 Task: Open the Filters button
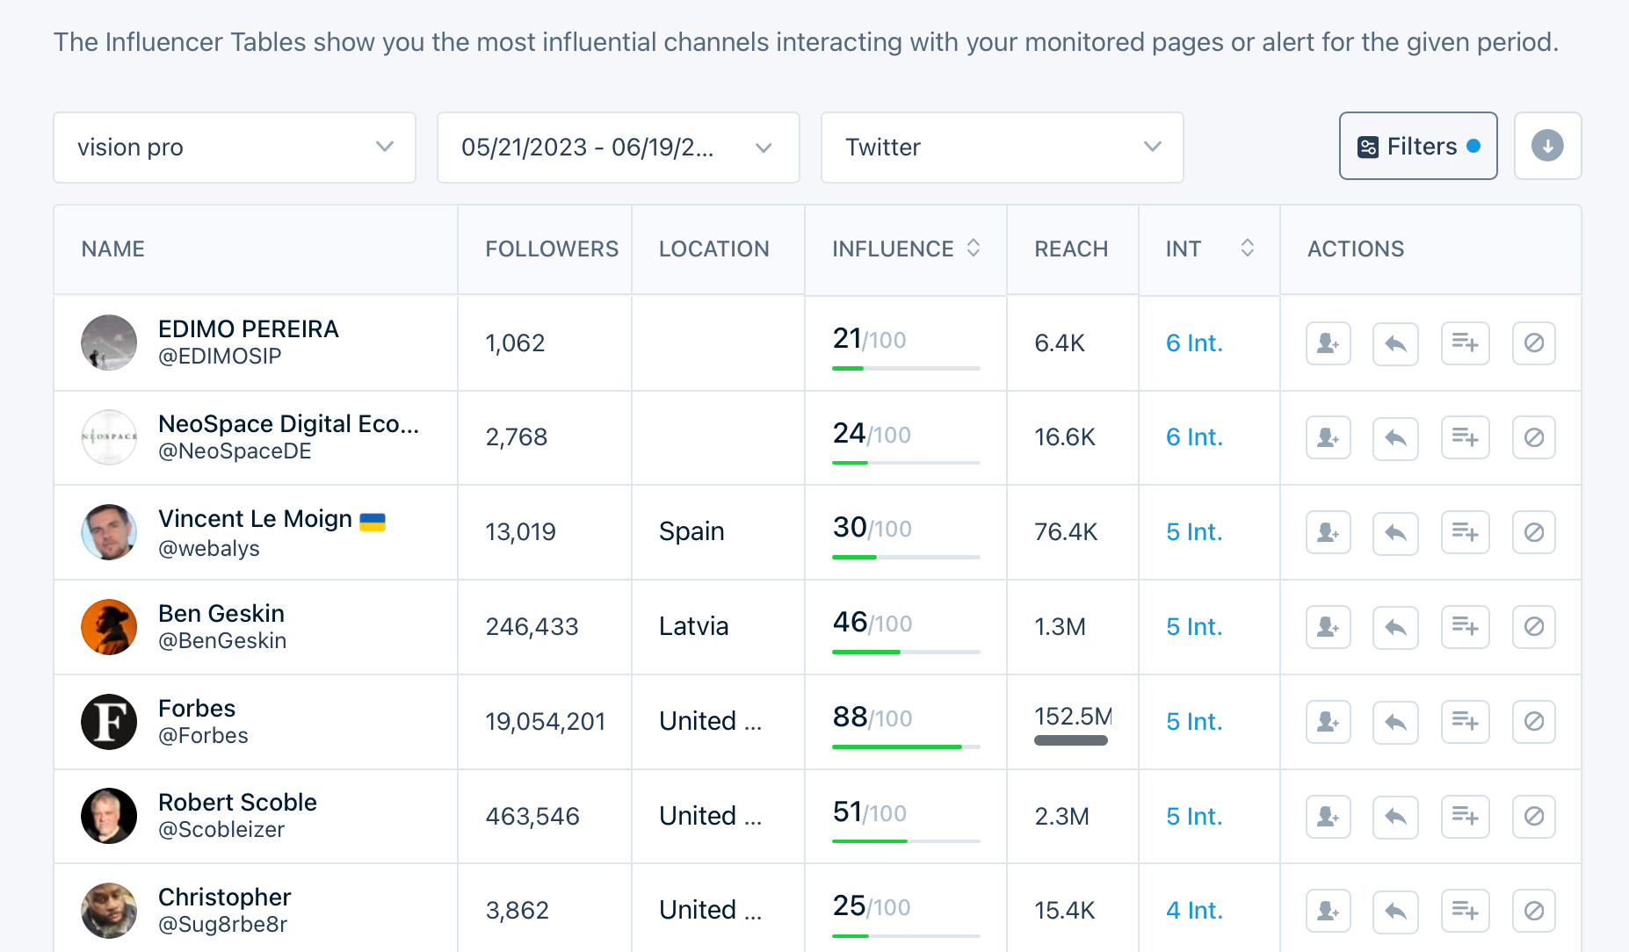(1417, 146)
